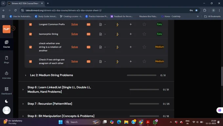This screenshot has height=126, width=223.
Task: Click taskbar Search box
Action: [x=83, y=122]
